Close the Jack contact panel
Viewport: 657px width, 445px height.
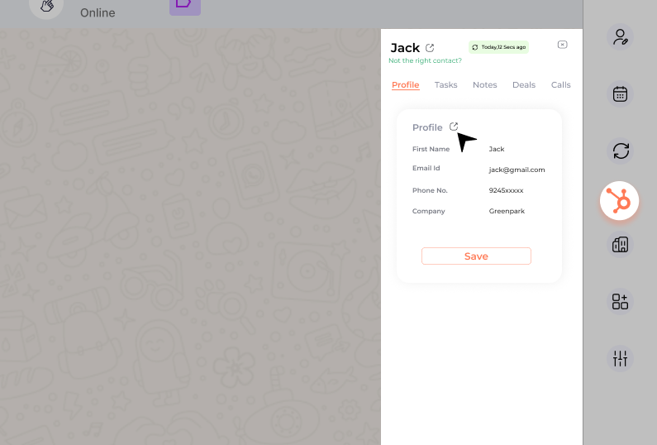[x=562, y=45]
